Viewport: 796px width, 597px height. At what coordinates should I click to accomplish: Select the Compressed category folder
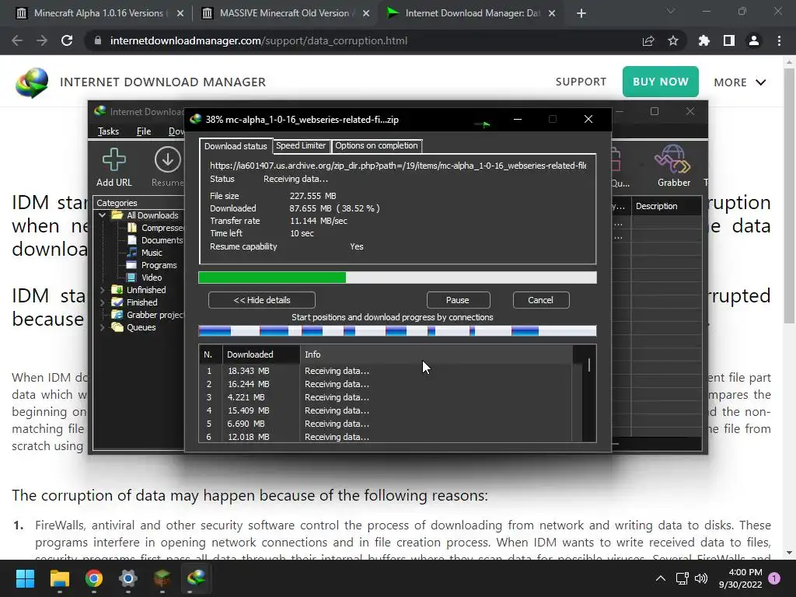point(157,228)
